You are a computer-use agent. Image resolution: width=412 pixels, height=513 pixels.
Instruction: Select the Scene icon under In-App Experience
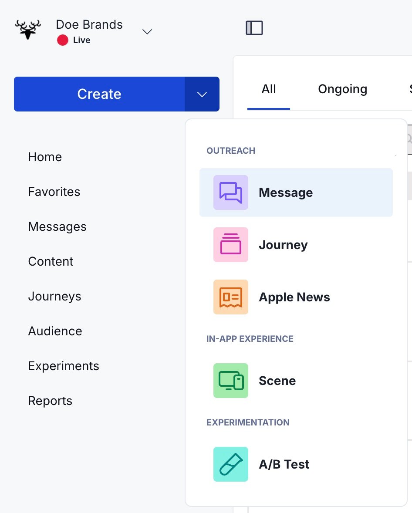pyautogui.click(x=230, y=380)
